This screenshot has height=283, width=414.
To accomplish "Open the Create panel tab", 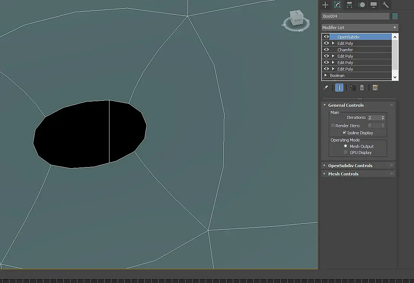I will [x=325, y=5].
